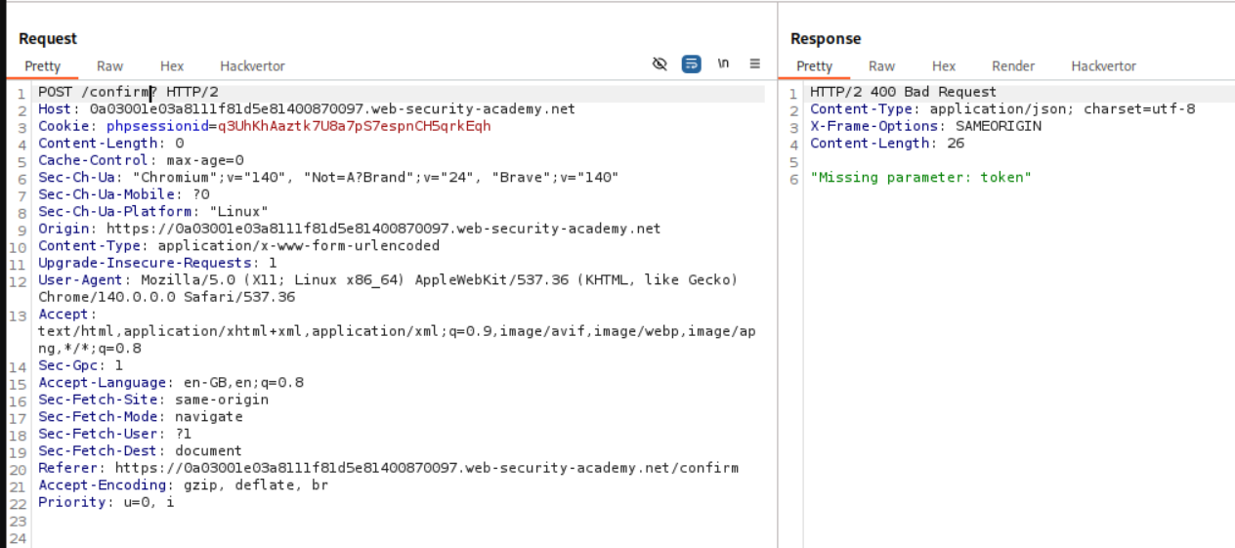The image size is (1235, 548).
Task: Open the Response Raw tab
Action: point(881,66)
